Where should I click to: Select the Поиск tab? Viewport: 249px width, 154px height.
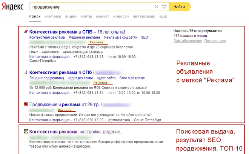click(35, 17)
